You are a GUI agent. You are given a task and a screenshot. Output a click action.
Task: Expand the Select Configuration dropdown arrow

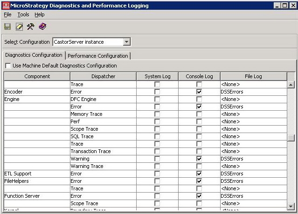126,42
